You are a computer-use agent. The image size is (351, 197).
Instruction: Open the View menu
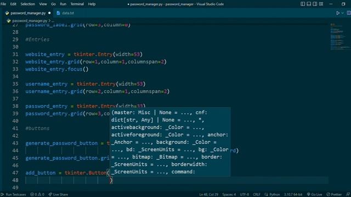(43, 4)
